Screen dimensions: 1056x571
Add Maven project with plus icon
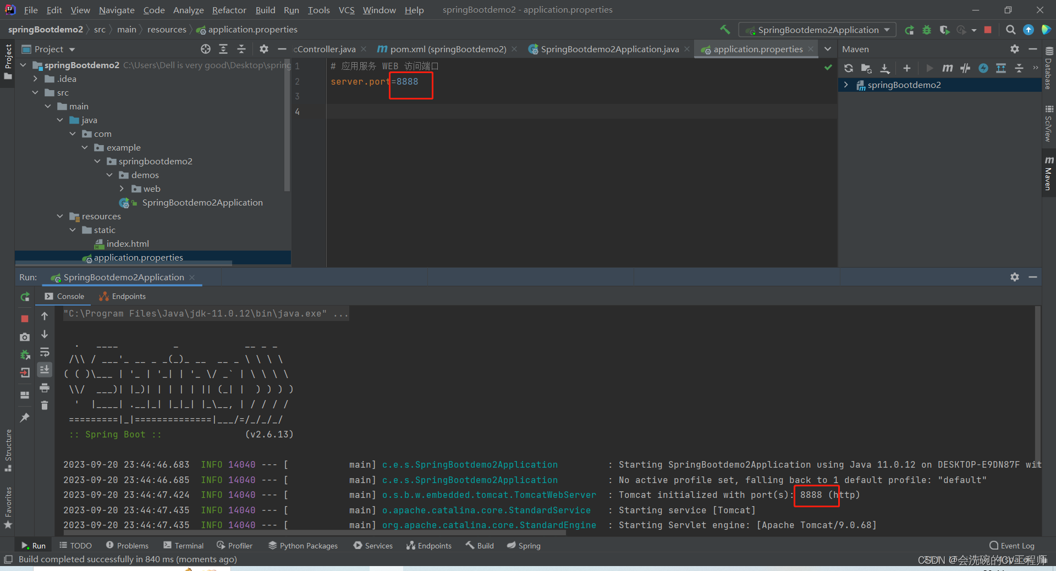coord(907,68)
